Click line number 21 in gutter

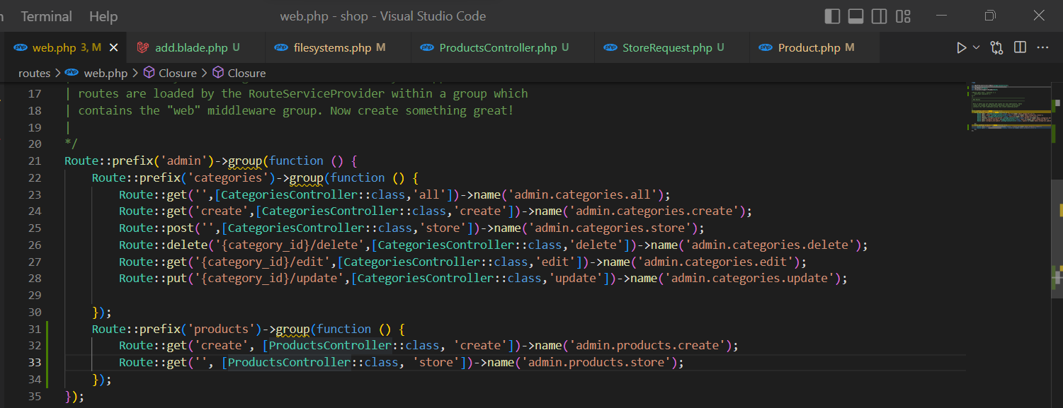(35, 161)
